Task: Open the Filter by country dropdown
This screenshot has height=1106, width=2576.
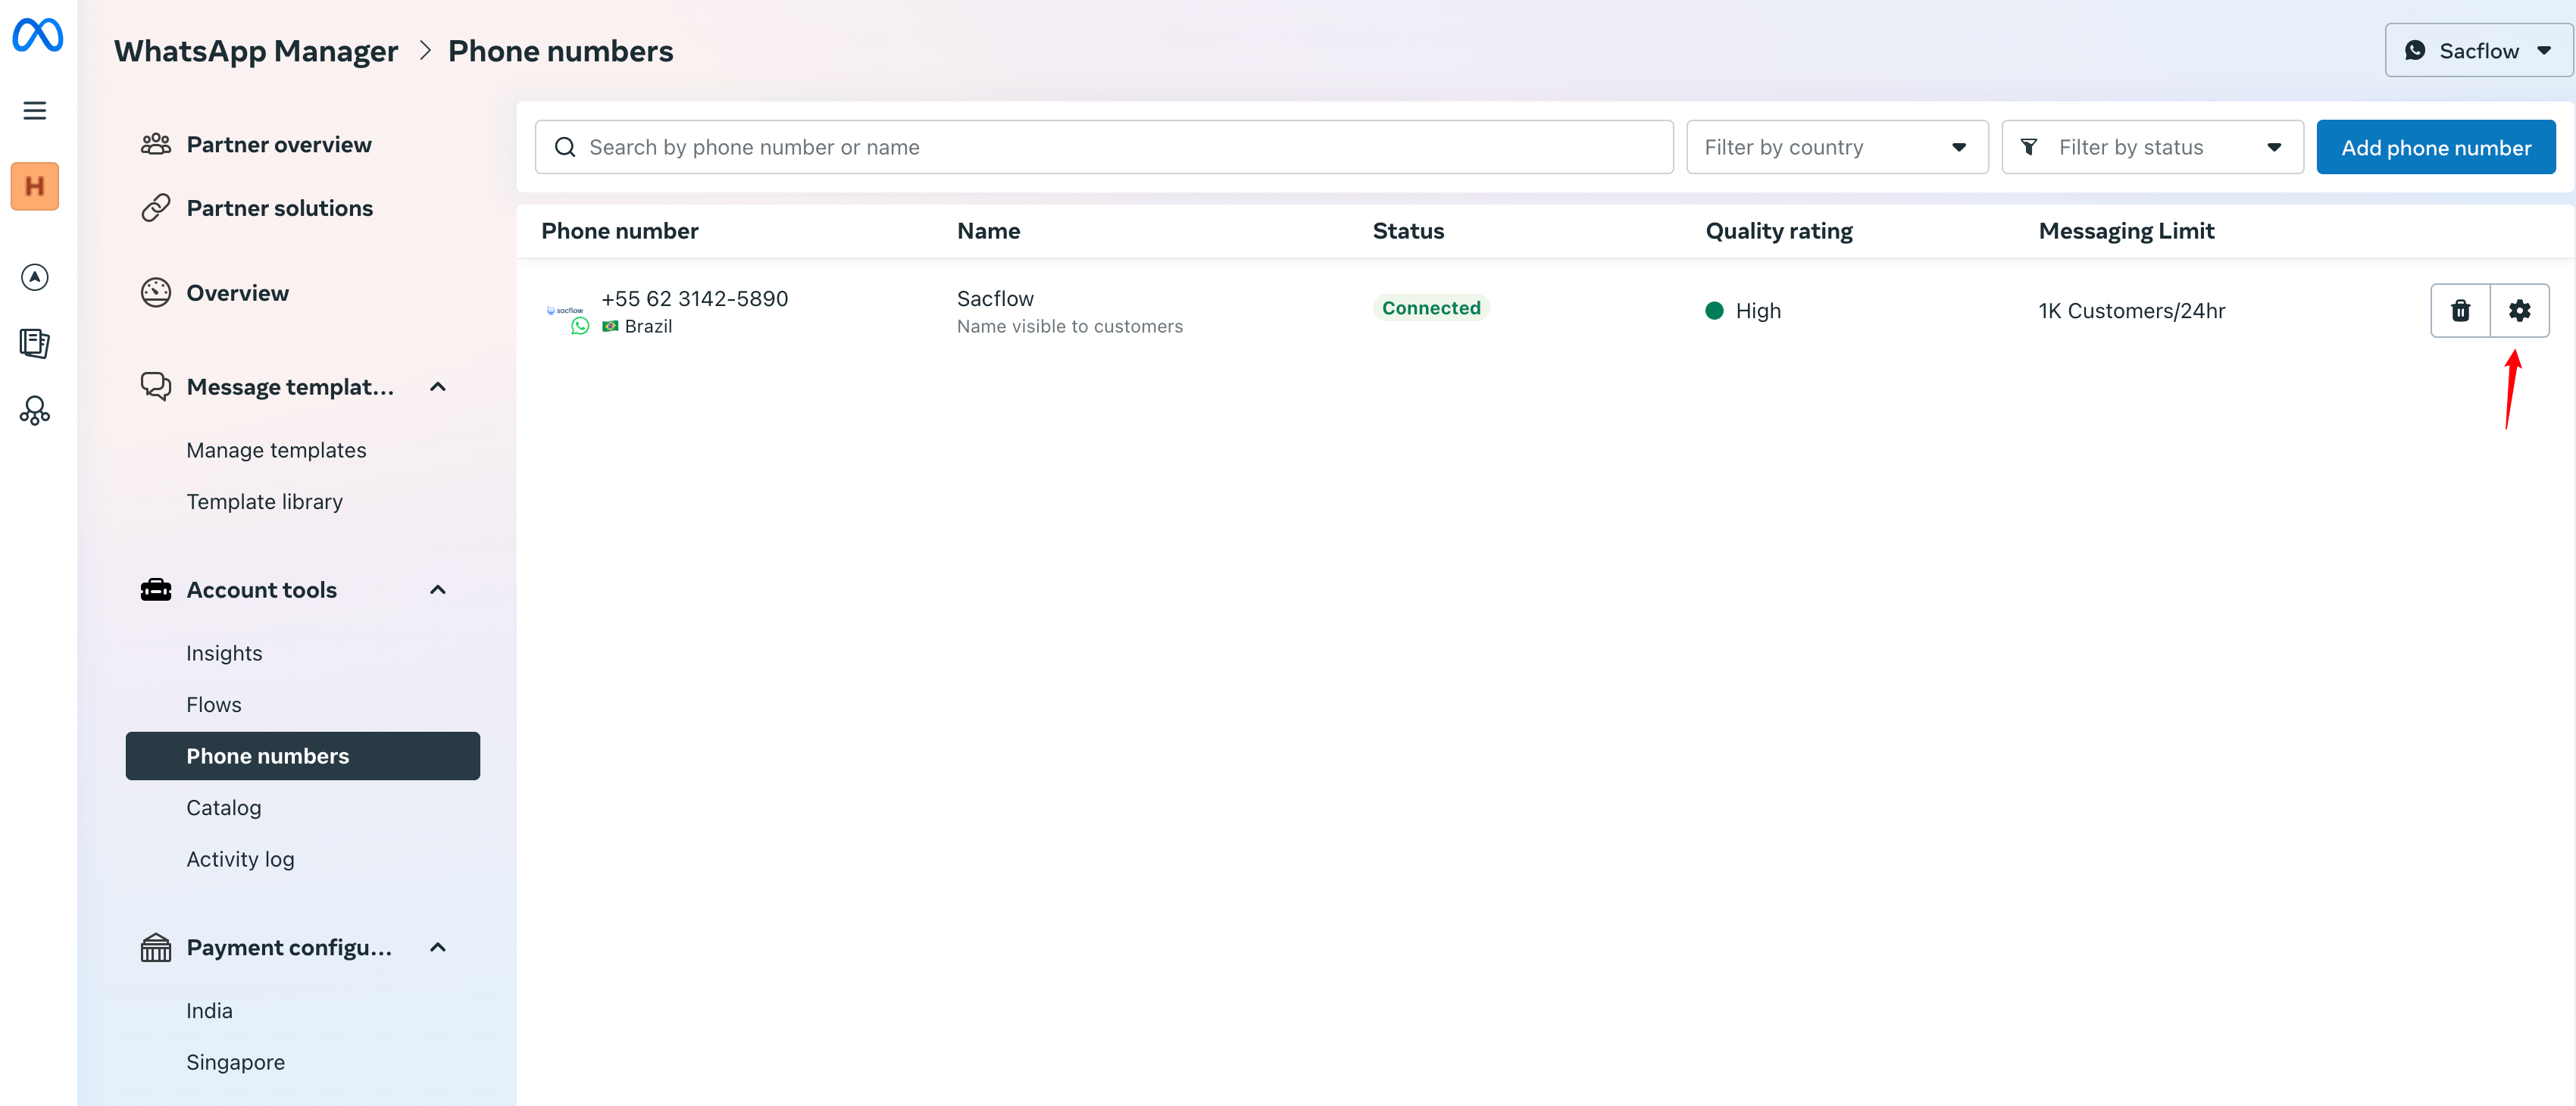Action: 1836,148
